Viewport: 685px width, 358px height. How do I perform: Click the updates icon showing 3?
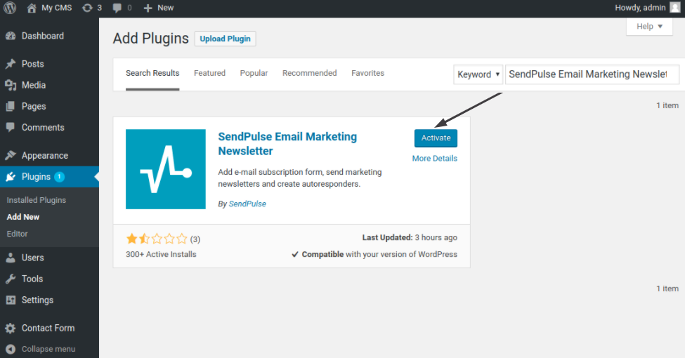click(87, 8)
